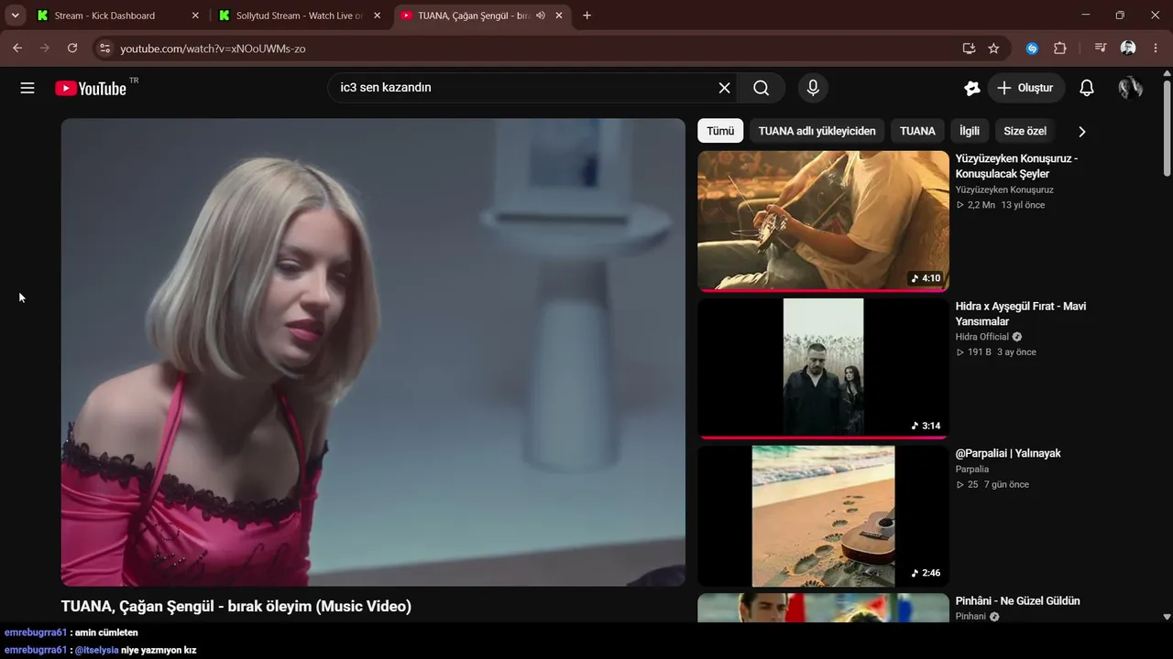Click chat message 'niye yazmıyon kız'
Screen dimensions: 1173x659
click(x=159, y=650)
